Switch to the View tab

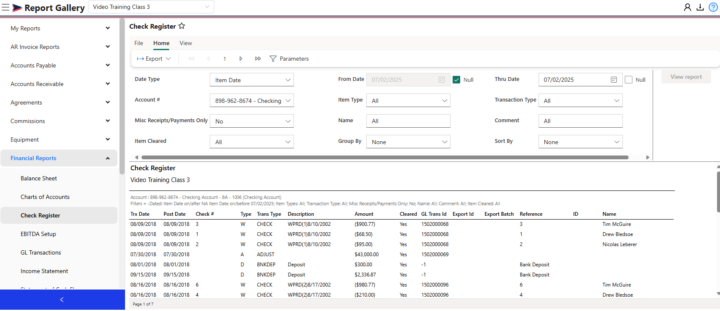(186, 43)
